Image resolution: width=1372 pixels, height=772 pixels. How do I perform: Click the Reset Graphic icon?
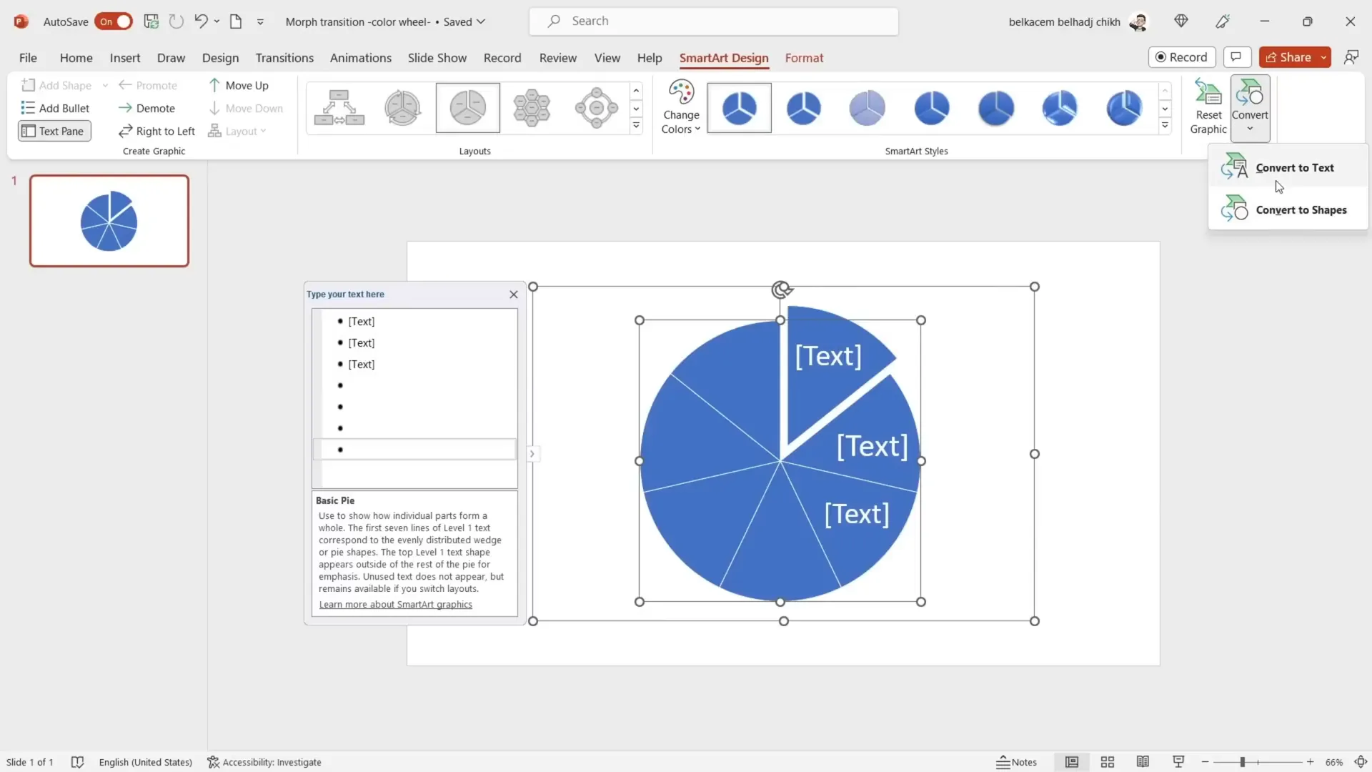point(1208,94)
